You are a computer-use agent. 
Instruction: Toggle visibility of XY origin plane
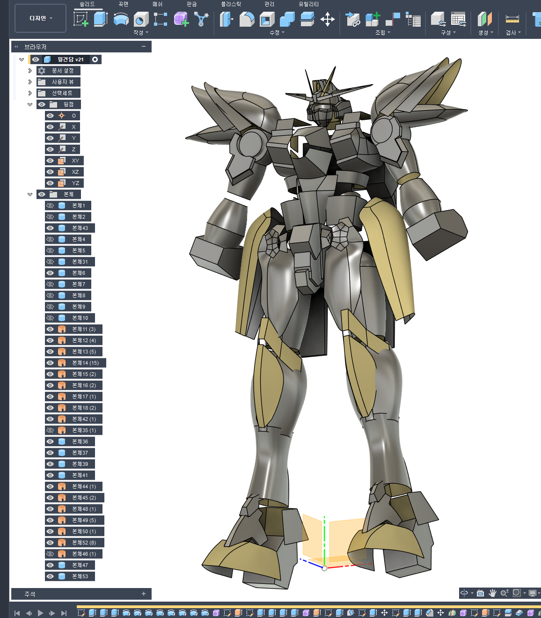point(50,161)
